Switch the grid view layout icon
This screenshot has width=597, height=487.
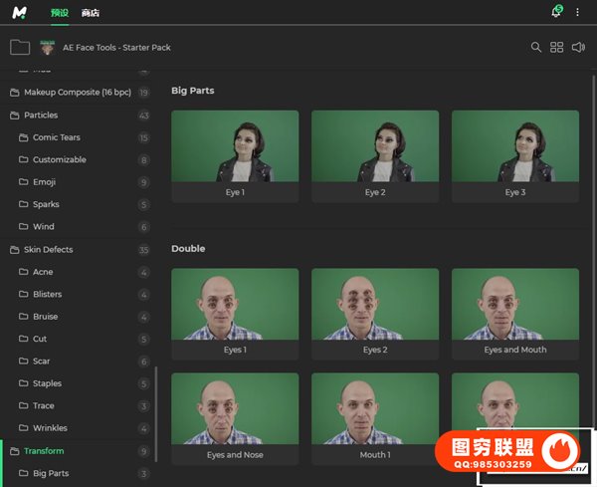557,47
